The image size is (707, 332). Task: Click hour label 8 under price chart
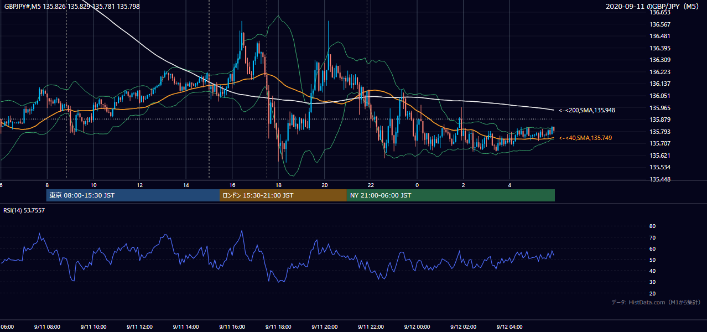point(47,185)
